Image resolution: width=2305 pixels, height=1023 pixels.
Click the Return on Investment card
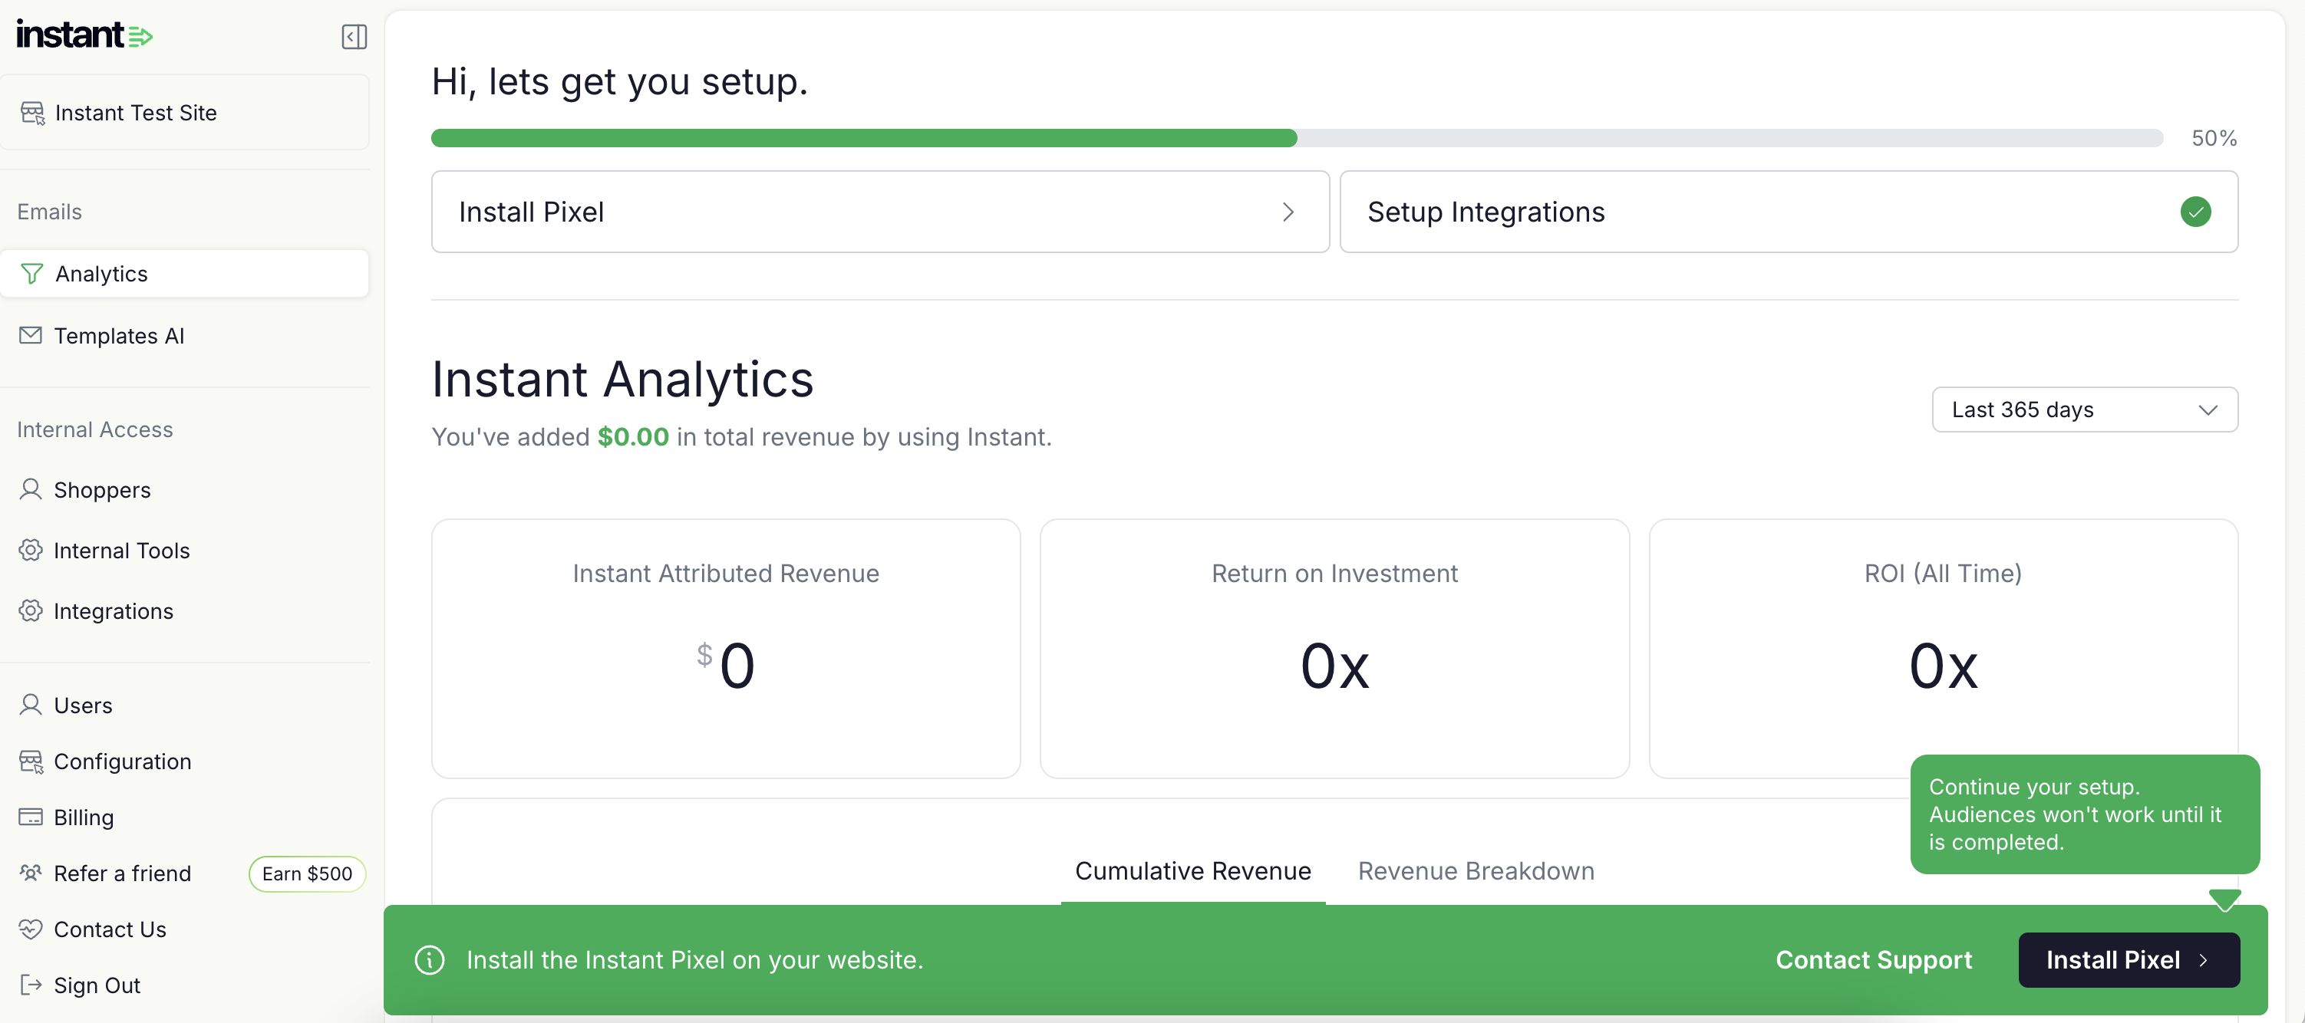1334,648
